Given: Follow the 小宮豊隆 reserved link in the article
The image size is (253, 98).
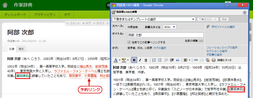Looking at the screenshot, I should 90,76.
